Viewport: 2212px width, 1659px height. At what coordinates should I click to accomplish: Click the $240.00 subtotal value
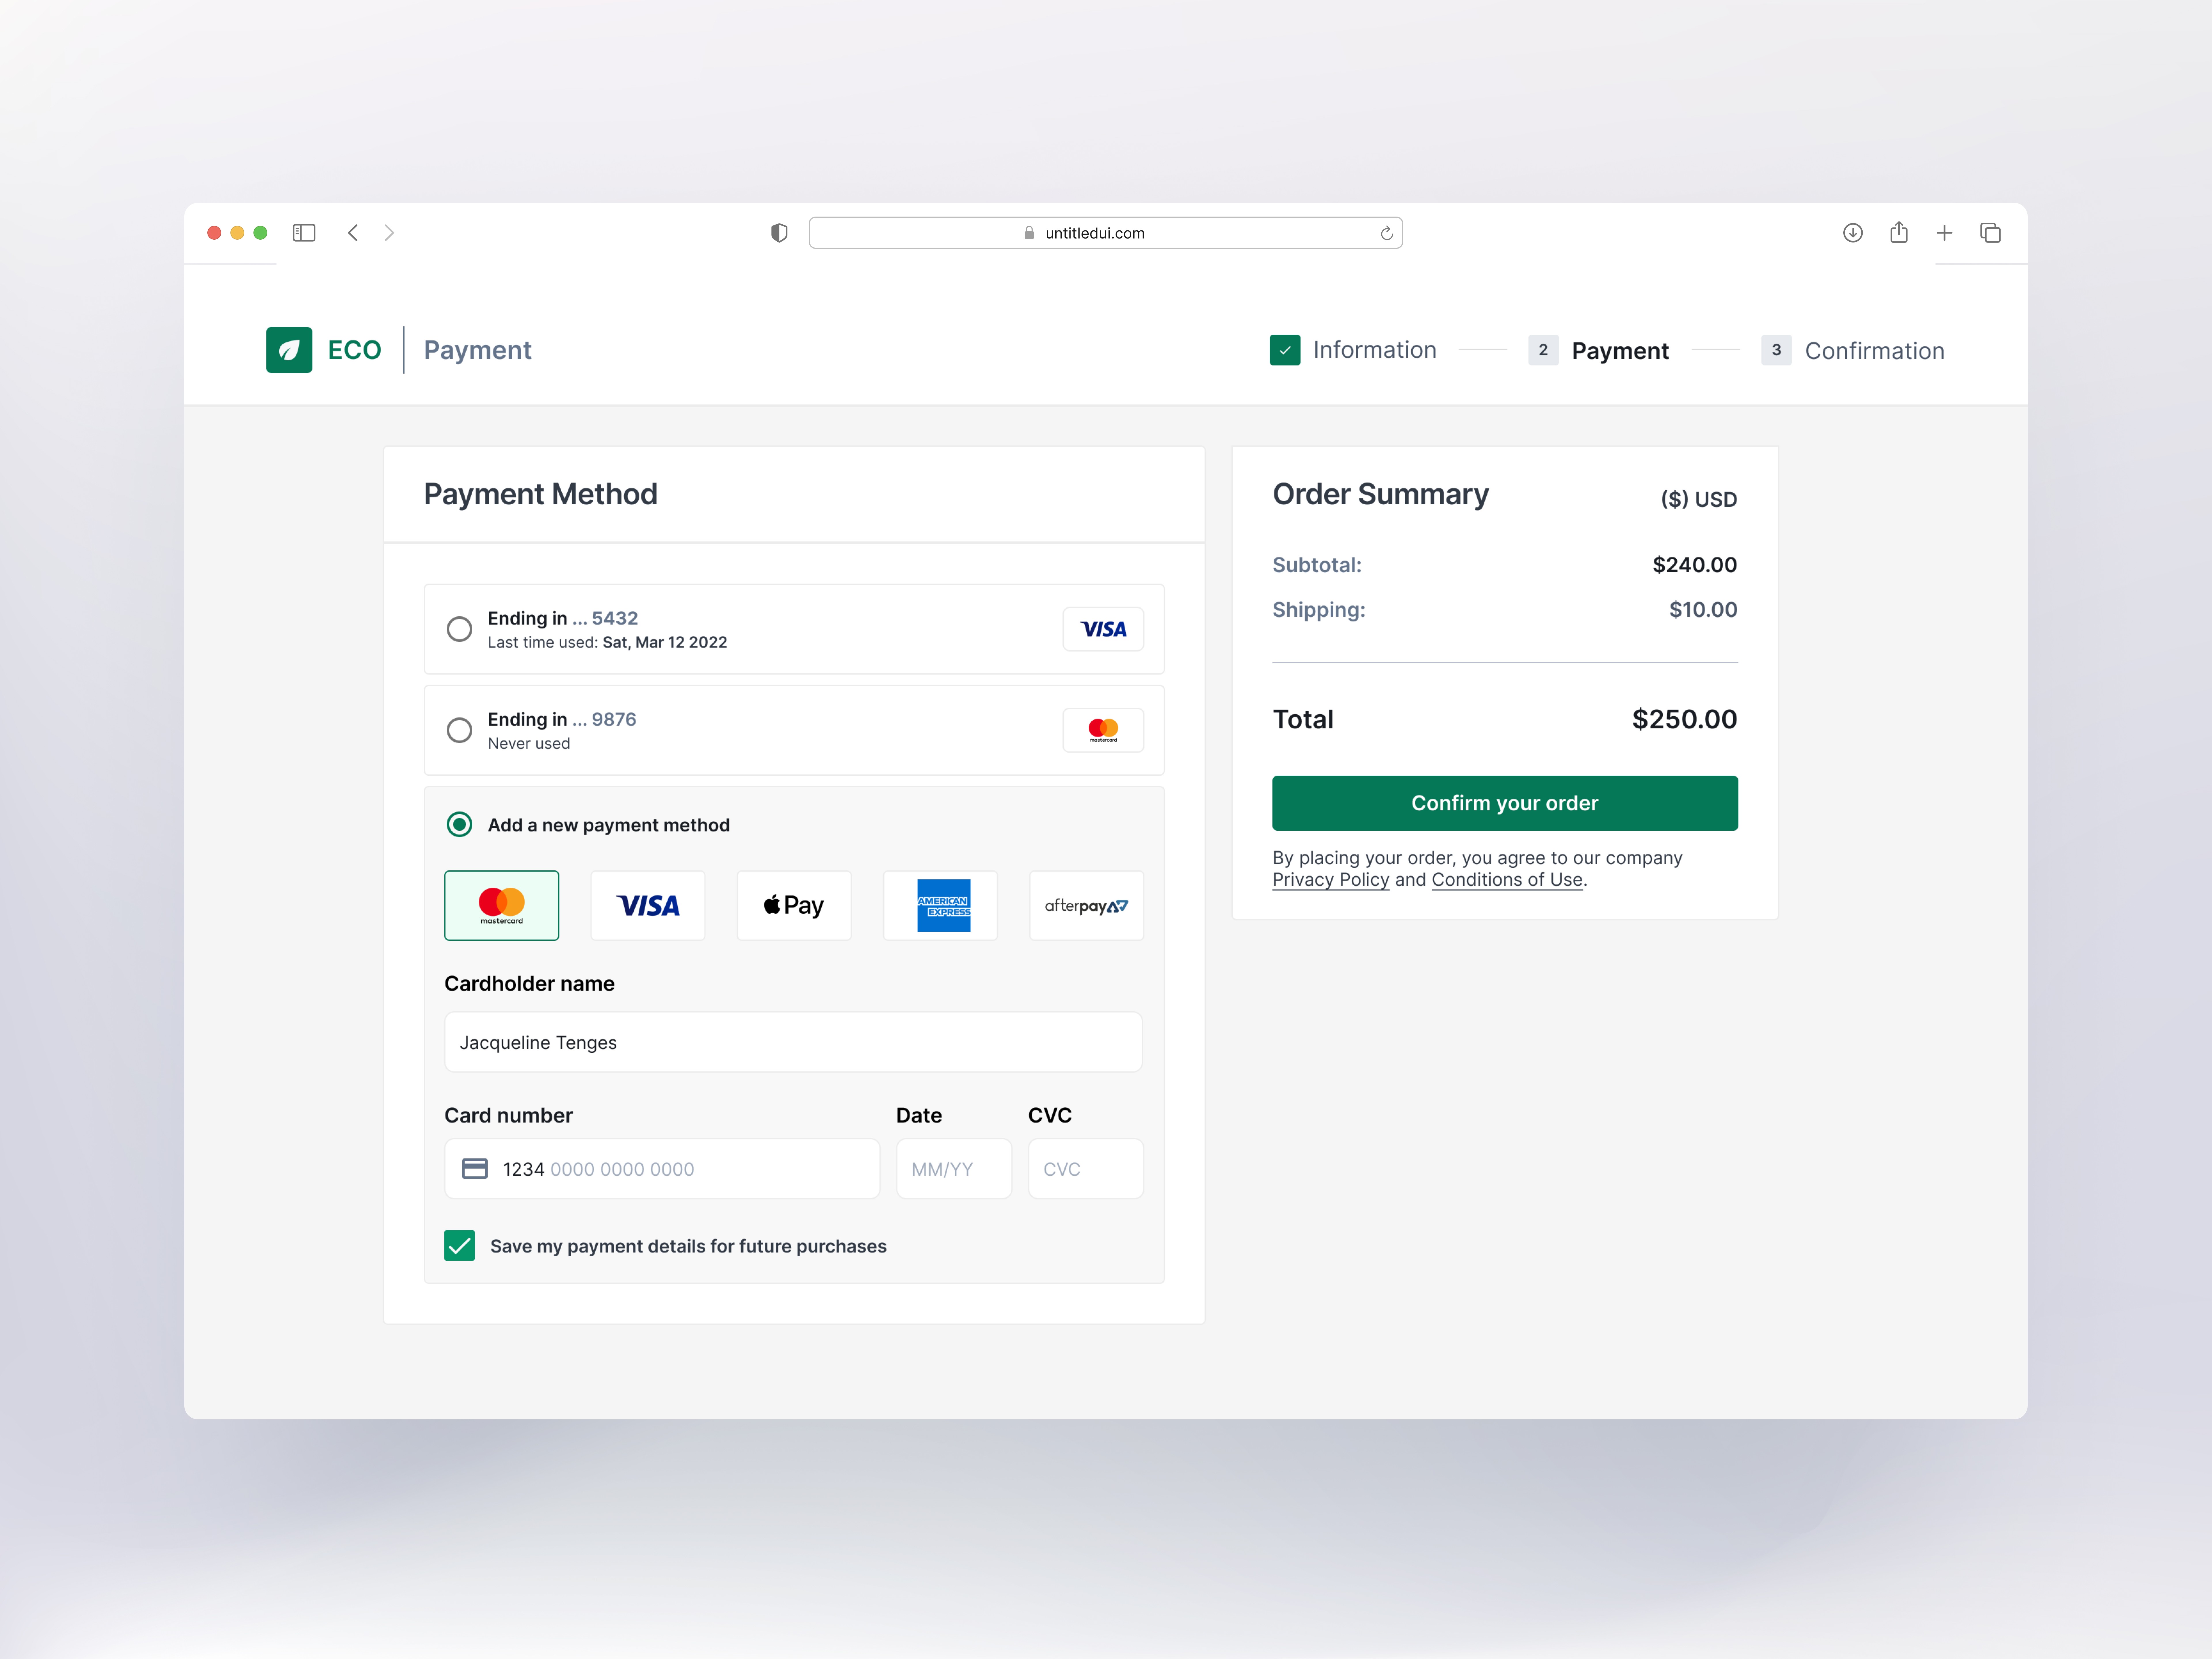pyautogui.click(x=1695, y=565)
